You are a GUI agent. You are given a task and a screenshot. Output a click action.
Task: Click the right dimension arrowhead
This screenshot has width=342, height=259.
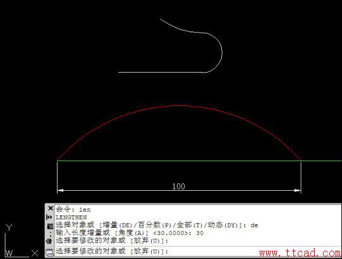click(x=298, y=191)
